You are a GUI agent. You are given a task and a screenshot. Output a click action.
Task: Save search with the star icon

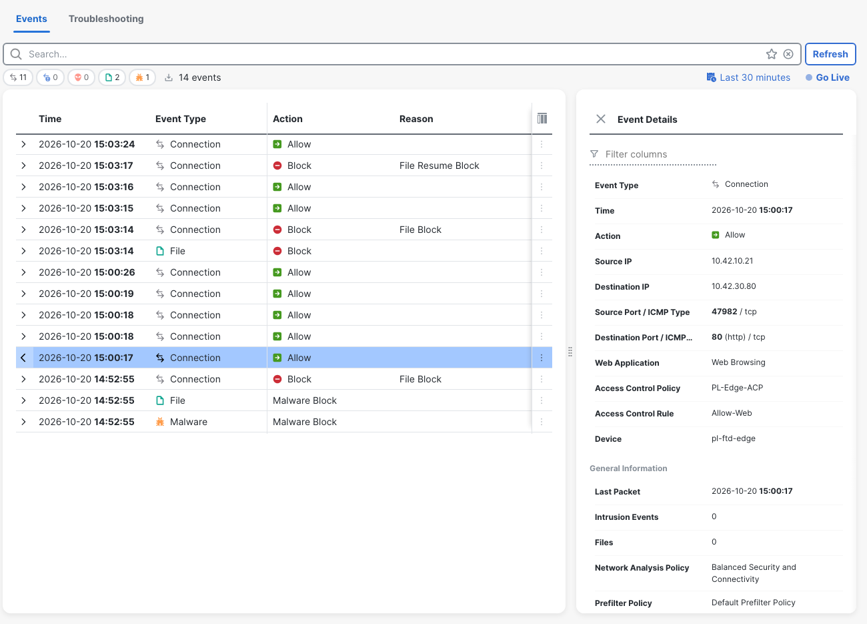pyautogui.click(x=772, y=54)
